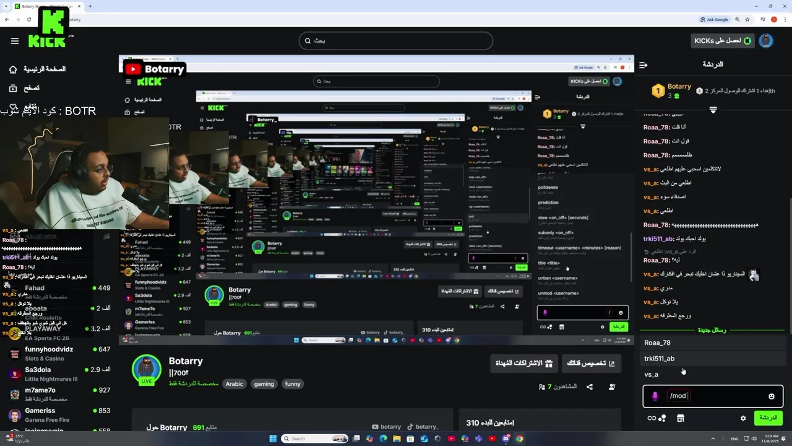Screen dimensions: 792x446
Task: Click Botarry's live avatar
Action: click(x=147, y=370)
